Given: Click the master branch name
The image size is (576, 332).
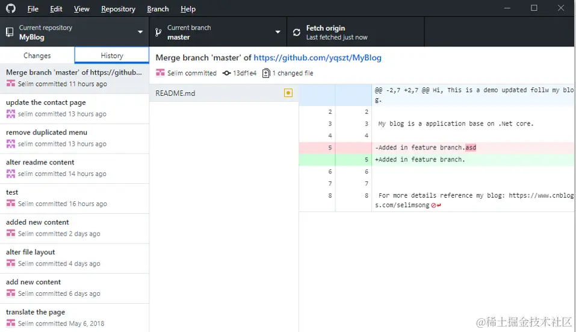Looking at the screenshot, I should pos(179,37).
